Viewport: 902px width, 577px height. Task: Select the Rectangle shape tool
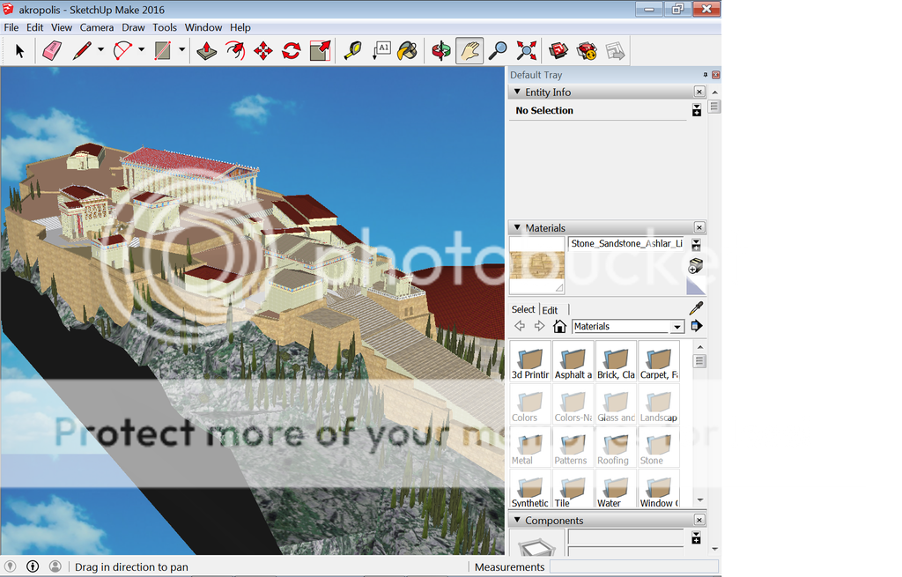(x=163, y=51)
